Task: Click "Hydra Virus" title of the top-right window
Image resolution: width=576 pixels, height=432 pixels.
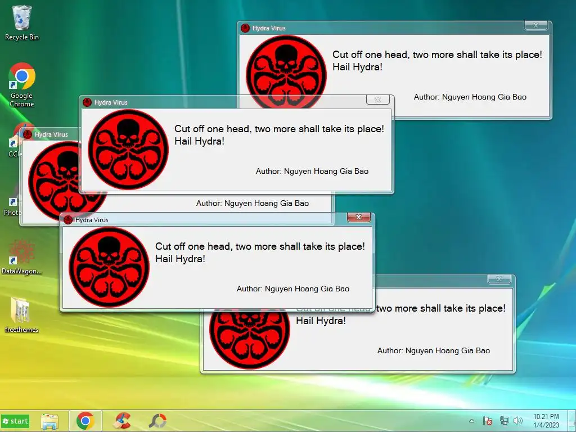Action: click(269, 28)
